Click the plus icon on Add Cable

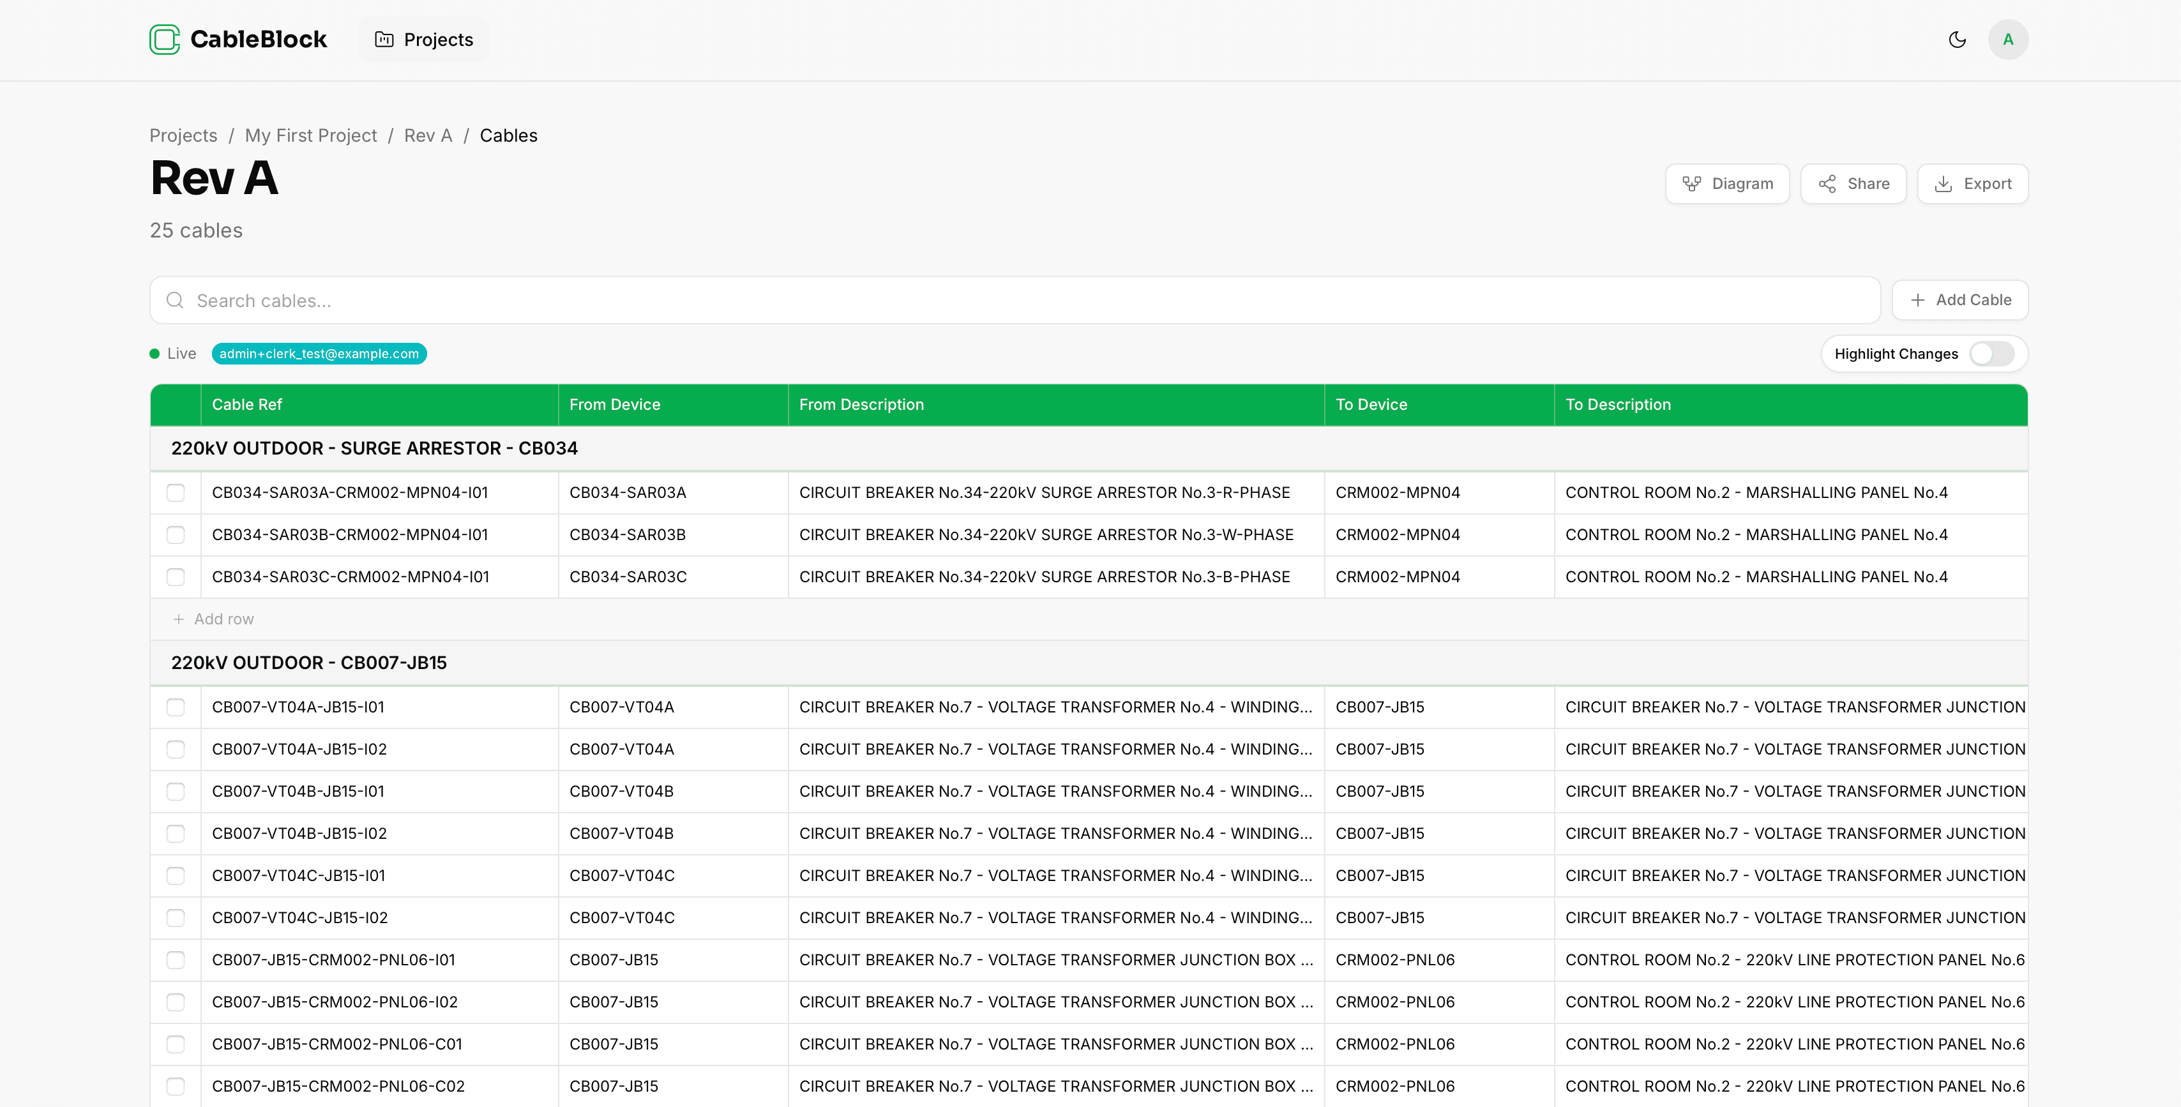[1917, 299]
